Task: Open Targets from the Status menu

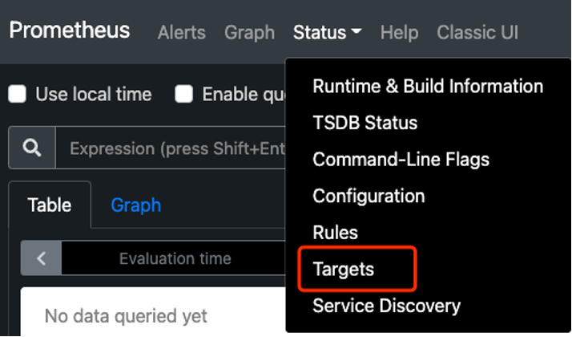Action: pyautogui.click(x=343, y=269)
